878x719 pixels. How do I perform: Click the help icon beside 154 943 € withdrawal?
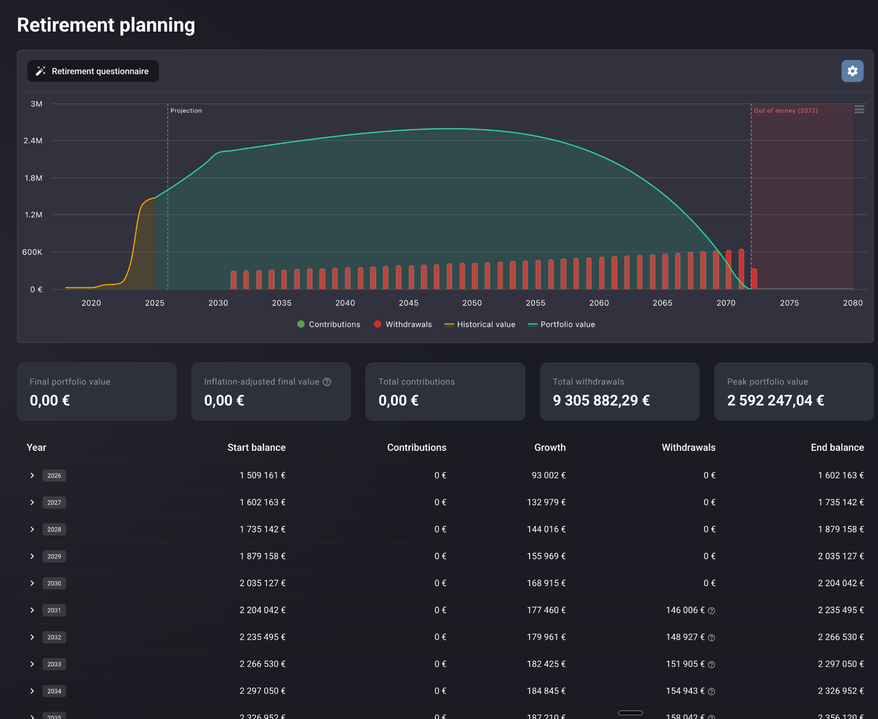[712, 692]
